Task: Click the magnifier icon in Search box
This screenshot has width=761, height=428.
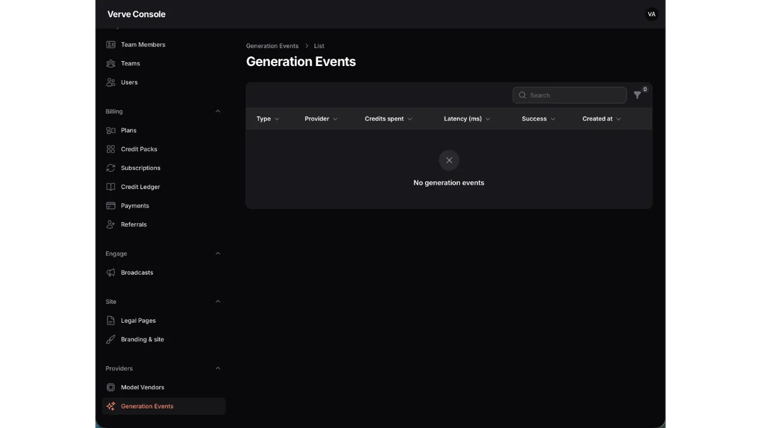Action: pyautogui.click(x=523, y=95)
